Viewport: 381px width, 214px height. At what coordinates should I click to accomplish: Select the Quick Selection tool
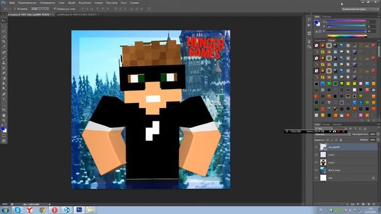click(x=4, y=36)
